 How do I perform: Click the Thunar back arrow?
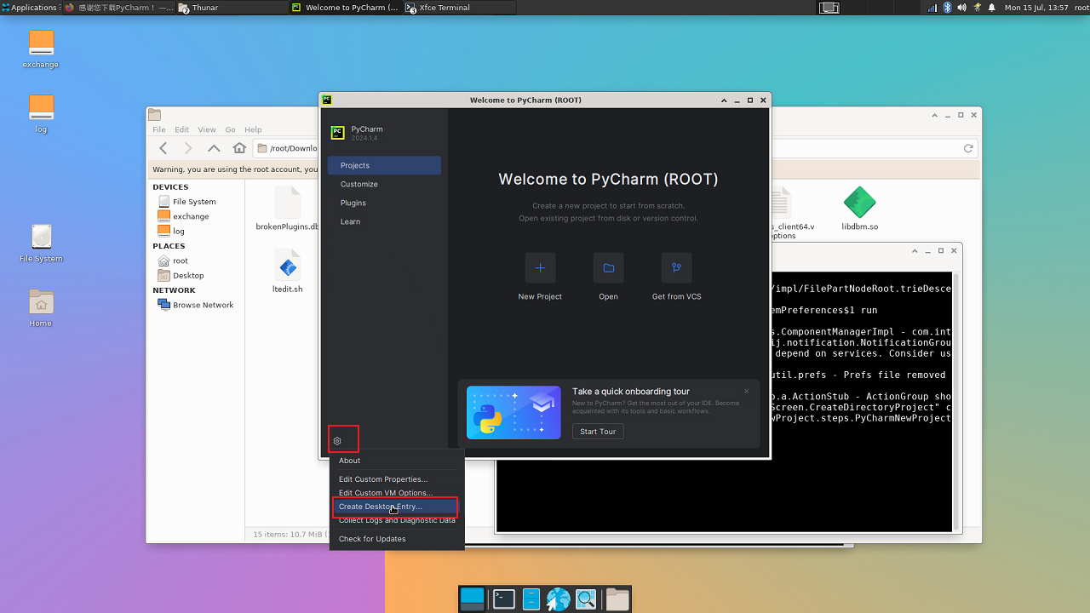point(163,148)
